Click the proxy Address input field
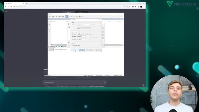This screenshot has height=112, width=199. (x=84, y=25)
